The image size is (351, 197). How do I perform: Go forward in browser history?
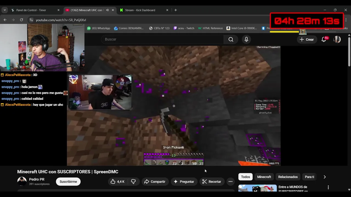click(x=13, y=20)
